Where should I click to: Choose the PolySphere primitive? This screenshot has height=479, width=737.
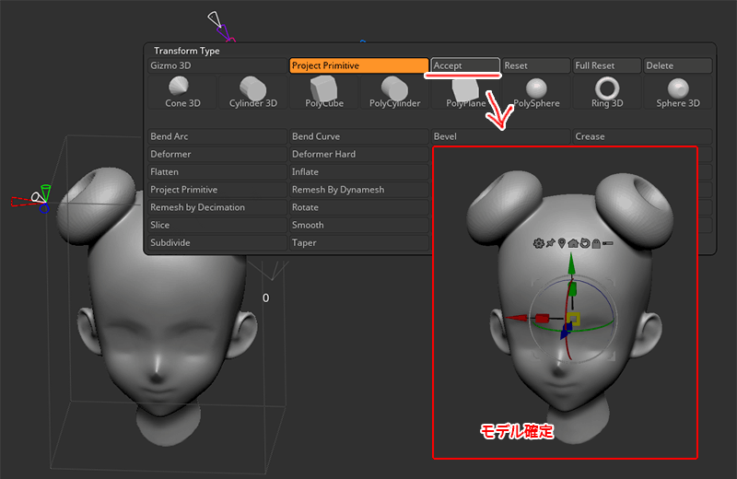pyautogui.click(x=536, y=91)
